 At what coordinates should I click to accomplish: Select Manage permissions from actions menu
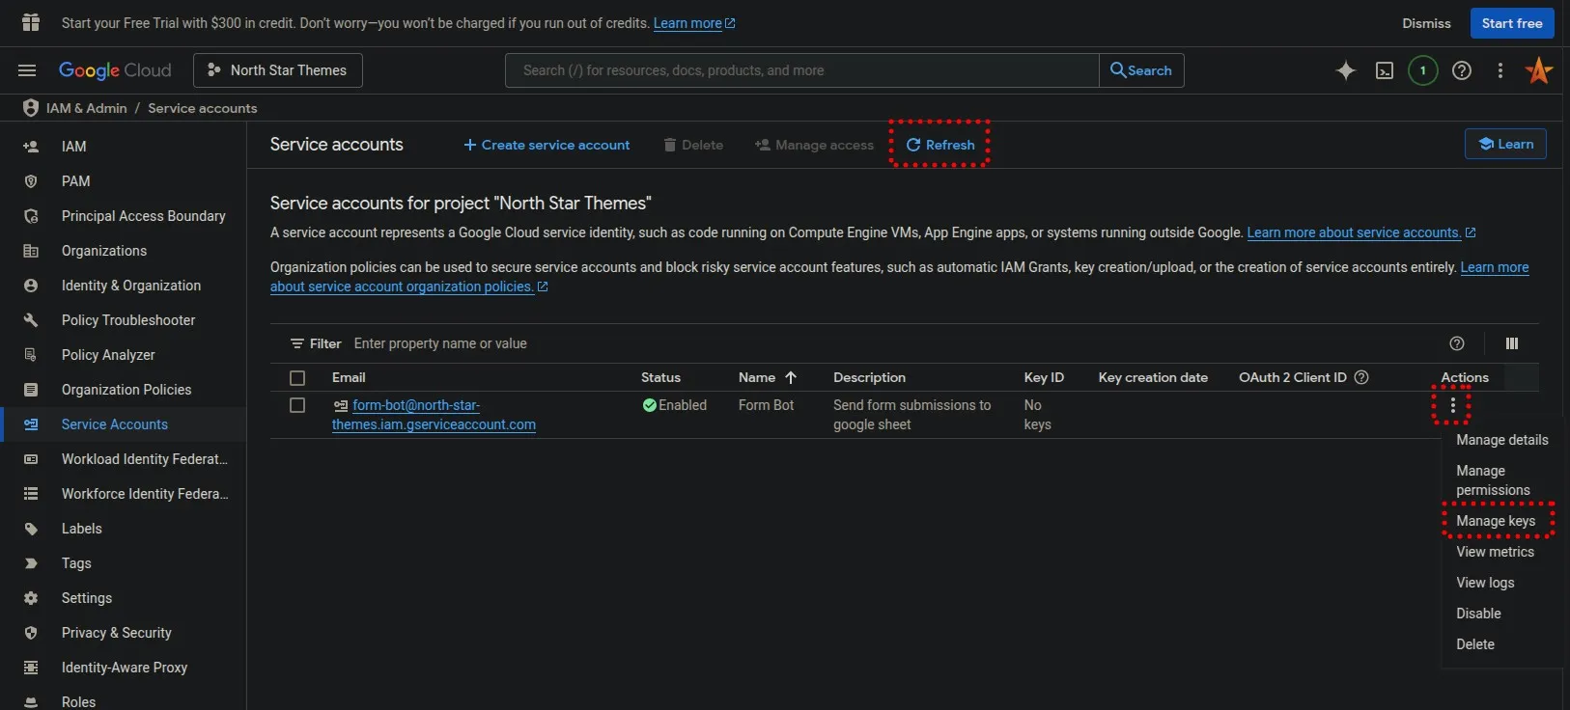pos(1493,480)
